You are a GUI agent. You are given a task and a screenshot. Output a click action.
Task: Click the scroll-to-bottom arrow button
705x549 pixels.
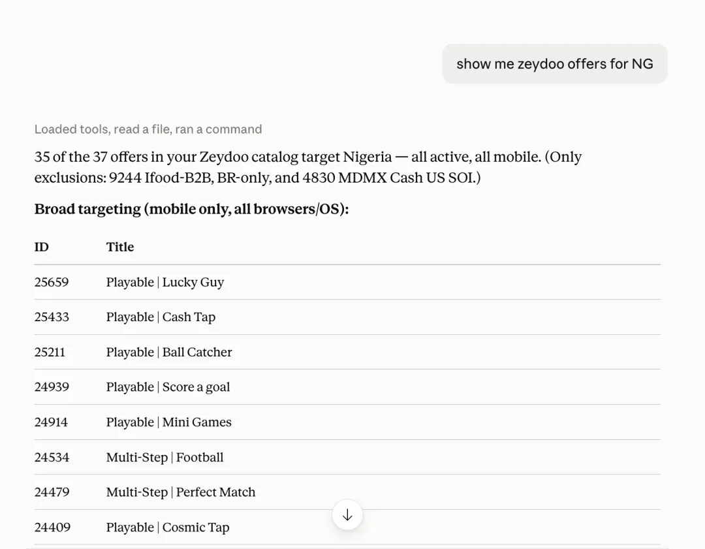(x=347, y=515)
